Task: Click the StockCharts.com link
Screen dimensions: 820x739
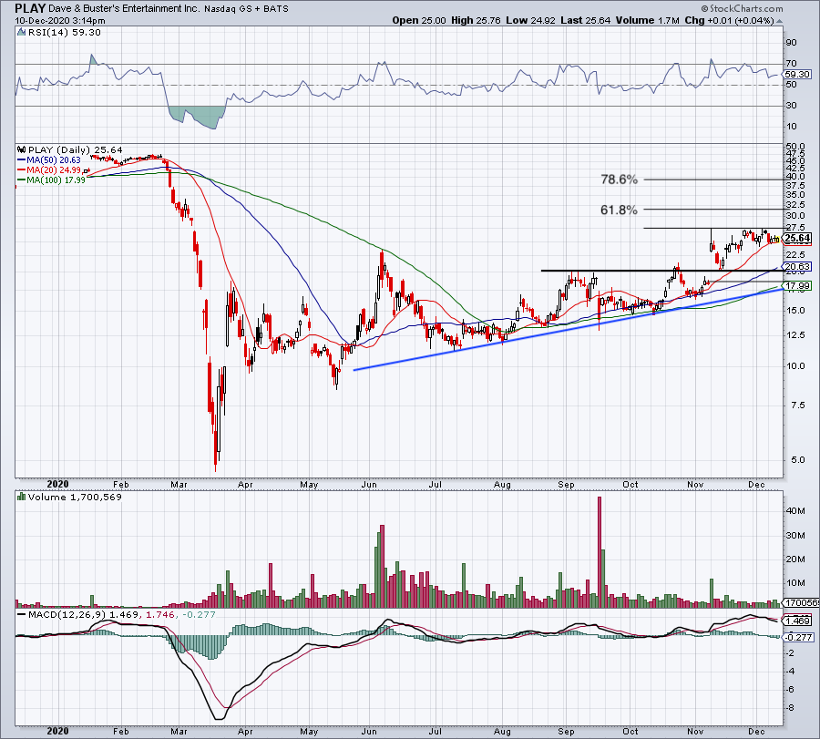Action: 742,8
